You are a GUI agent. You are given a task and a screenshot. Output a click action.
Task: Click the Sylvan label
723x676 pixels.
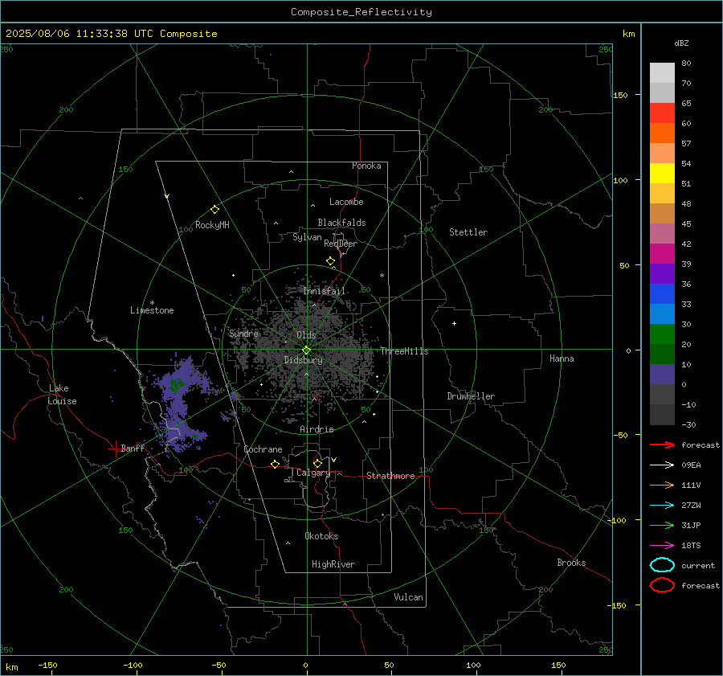click(307, 237)
